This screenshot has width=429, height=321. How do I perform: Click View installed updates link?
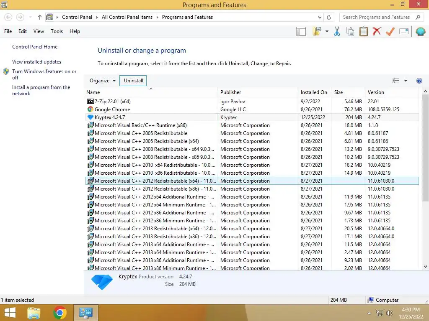[37, 62]
